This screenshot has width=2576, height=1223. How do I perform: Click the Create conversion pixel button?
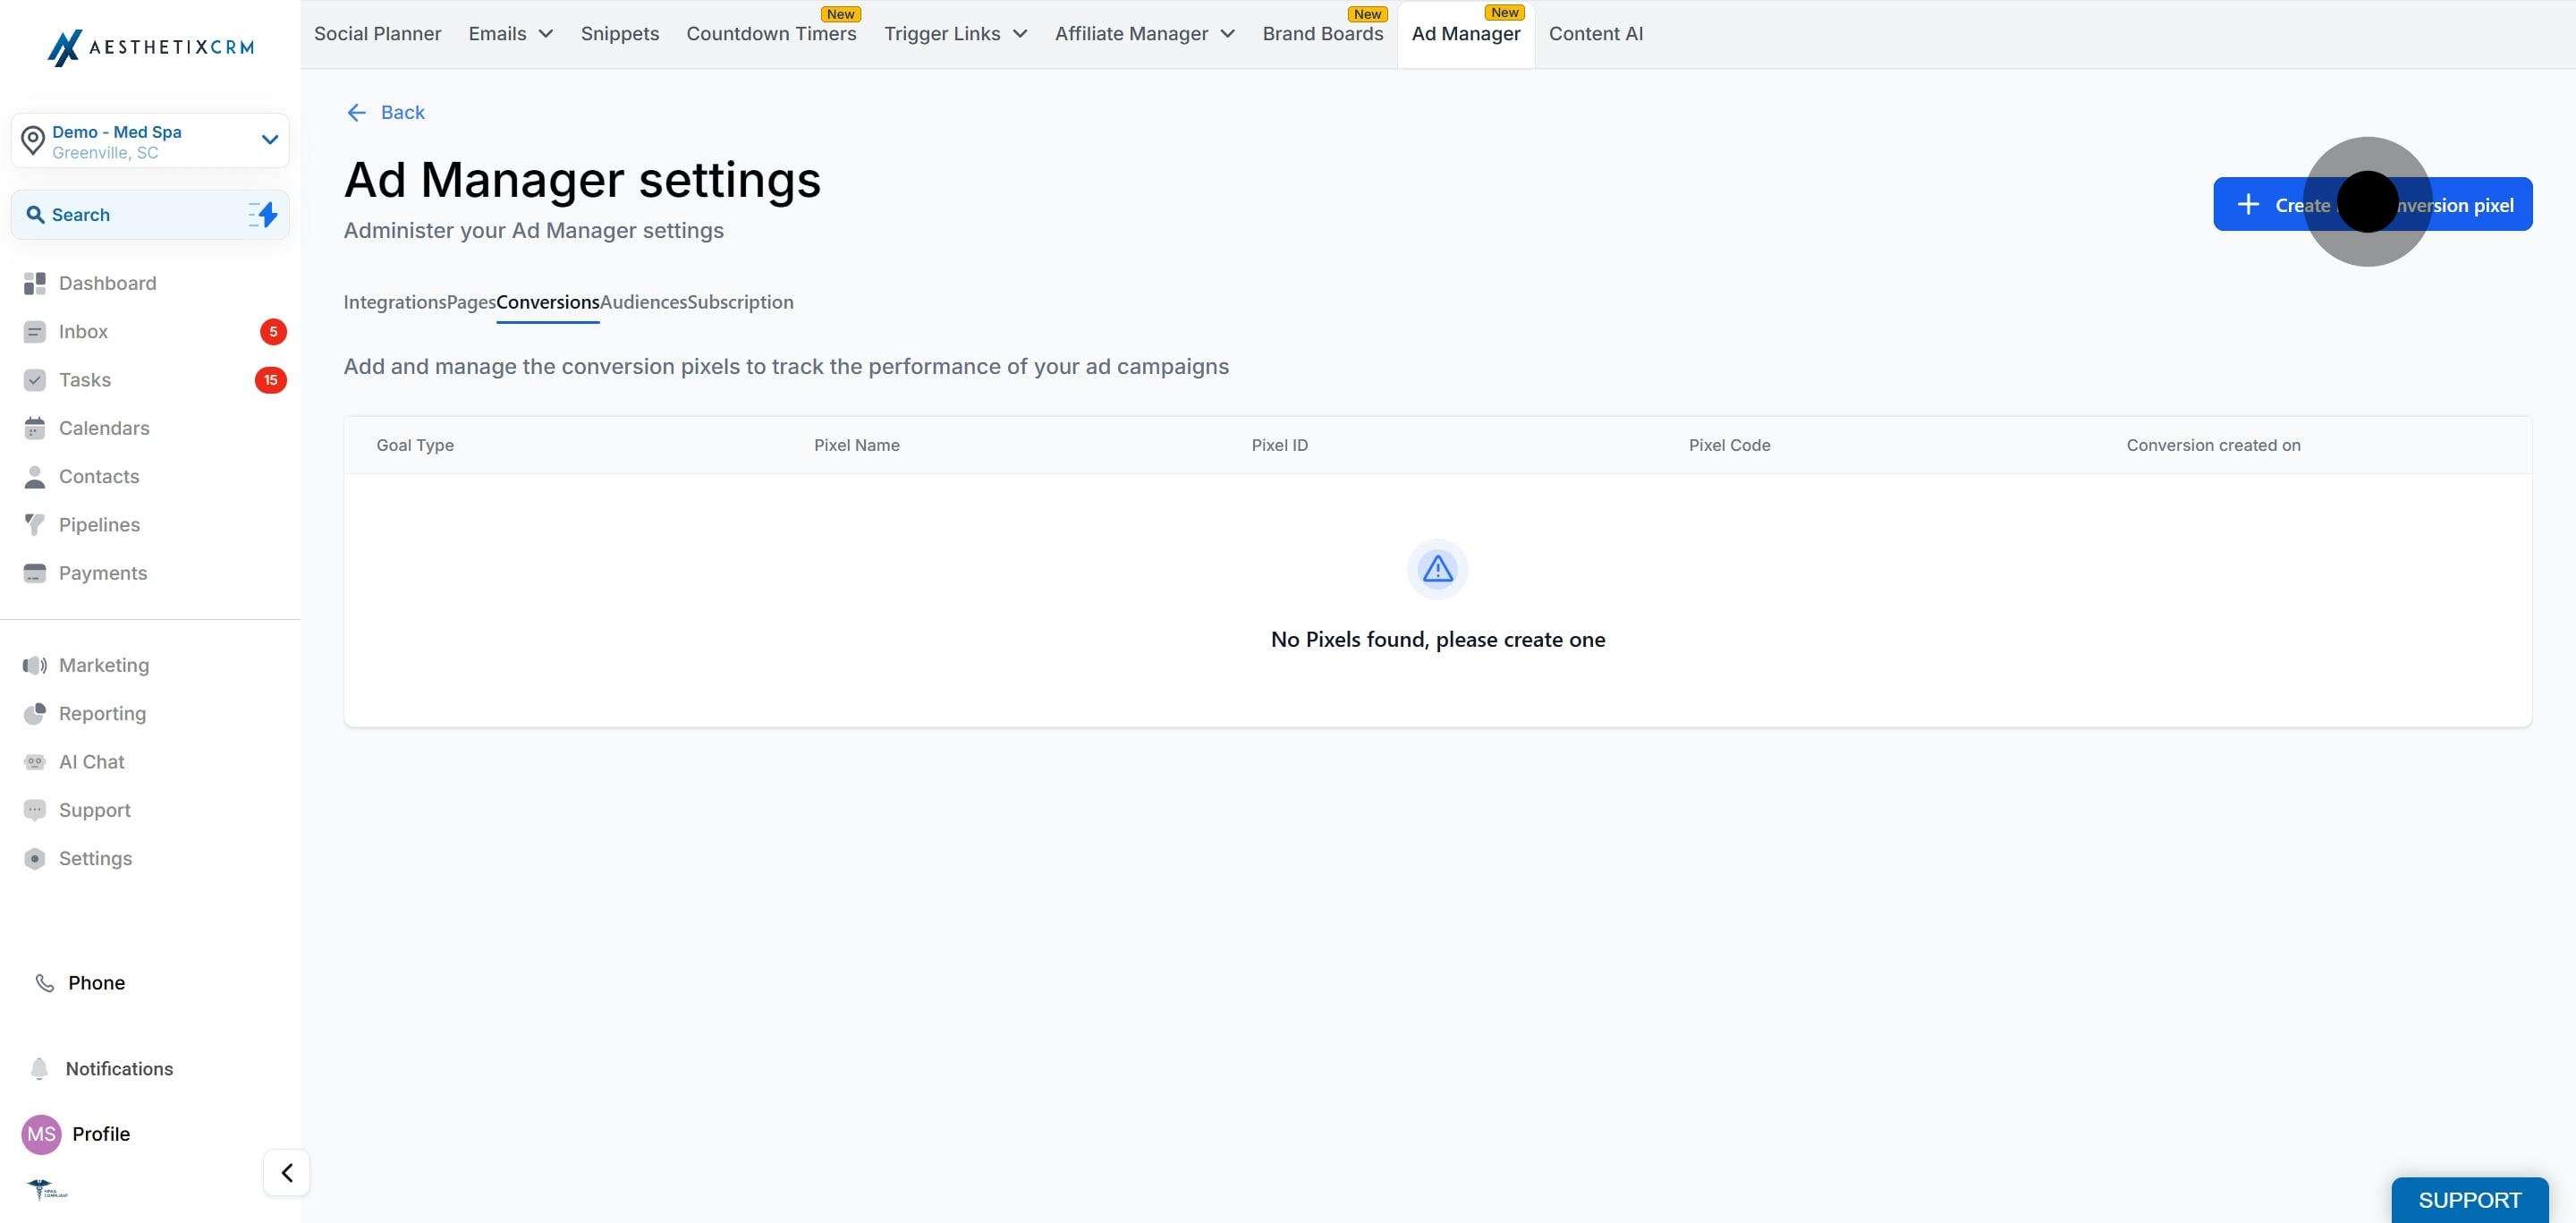tap(2372, 205)
